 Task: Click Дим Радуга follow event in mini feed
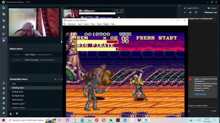click(x=36, y=55)
